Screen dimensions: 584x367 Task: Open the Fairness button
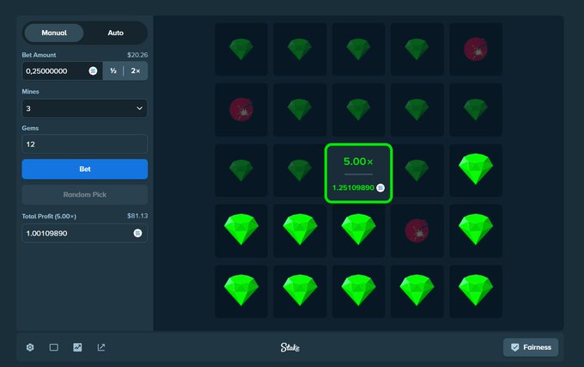531,347
